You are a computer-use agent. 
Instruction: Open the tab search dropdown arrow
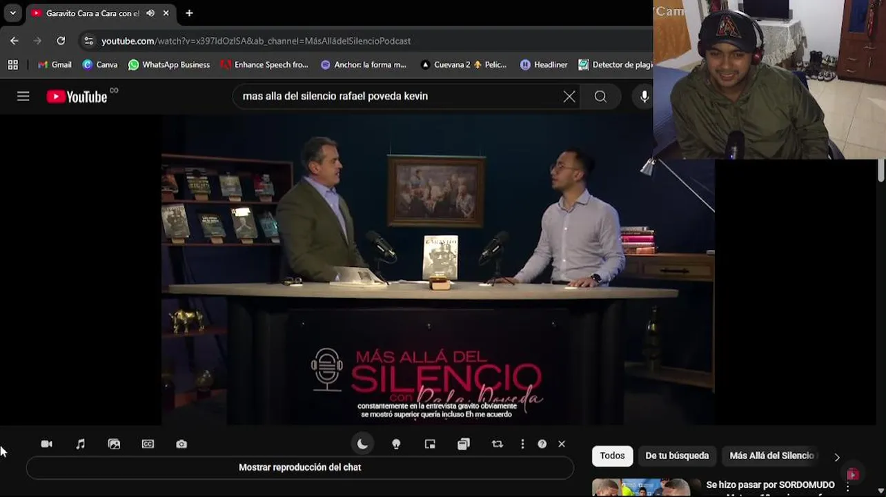(12, 13)
